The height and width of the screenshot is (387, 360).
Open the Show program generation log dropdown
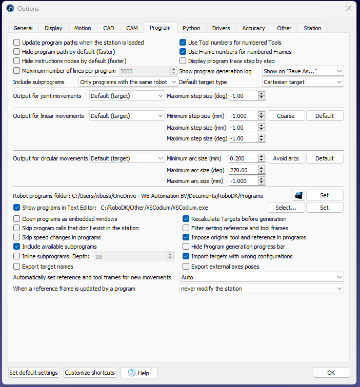303,71
